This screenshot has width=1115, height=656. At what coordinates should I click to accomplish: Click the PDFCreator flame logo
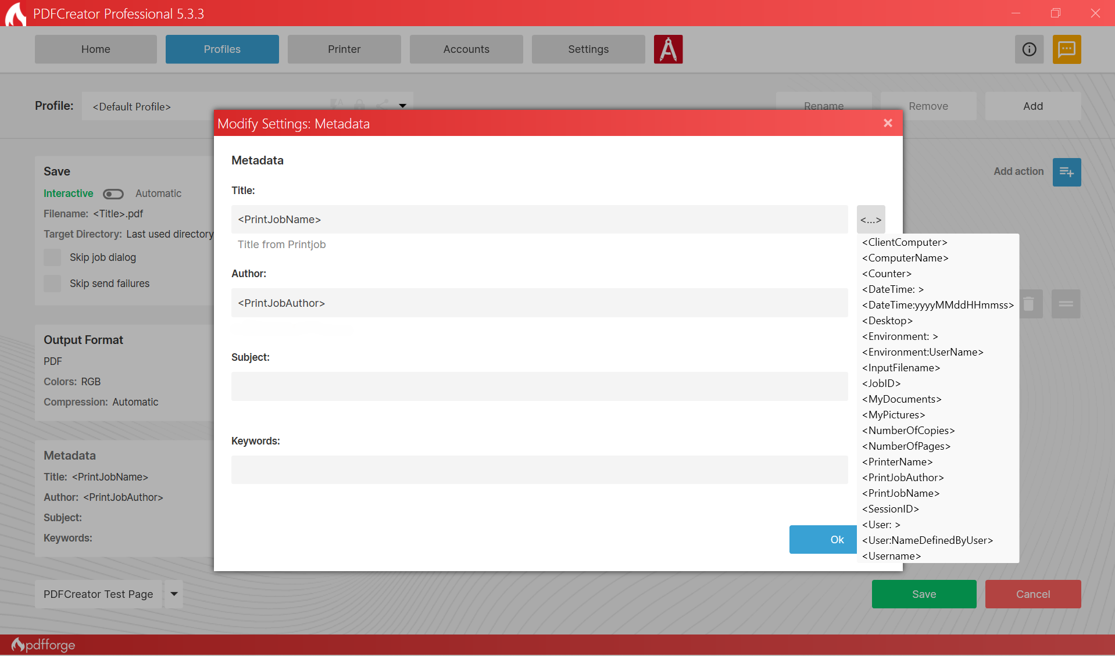click(15, 14)
